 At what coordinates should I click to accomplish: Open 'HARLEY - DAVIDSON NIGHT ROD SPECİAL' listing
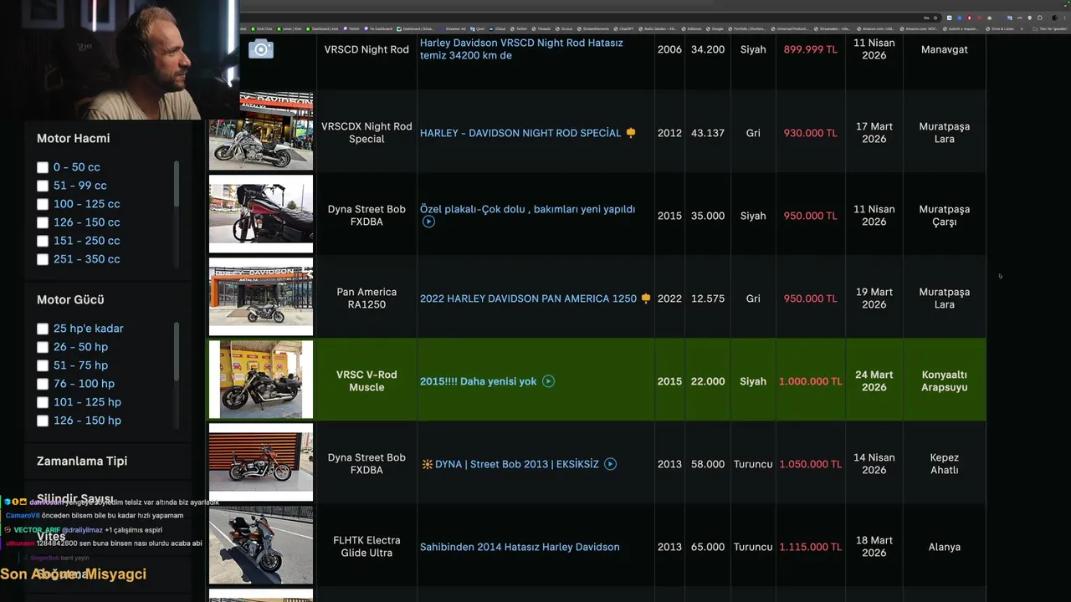point(520,133)
